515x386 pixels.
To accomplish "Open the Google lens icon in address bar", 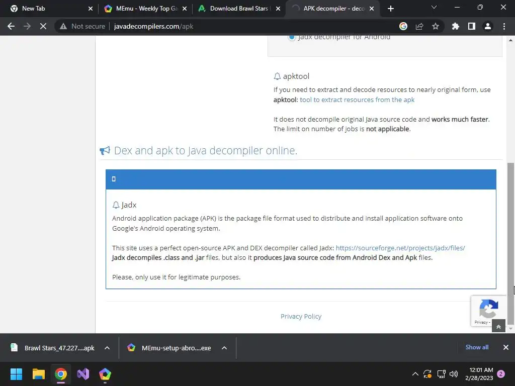I will (x=403, y=26).
